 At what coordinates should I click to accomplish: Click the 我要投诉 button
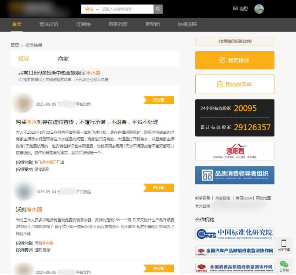point(235,60)
